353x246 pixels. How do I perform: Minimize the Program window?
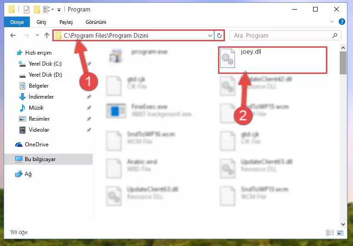(295, 9)
